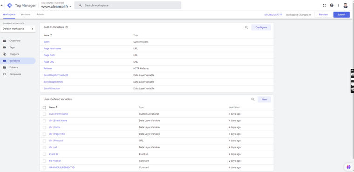354x172 pixels.
Task: Click Workspace Changes: 0 text
Action: click(x=298, y=15)
